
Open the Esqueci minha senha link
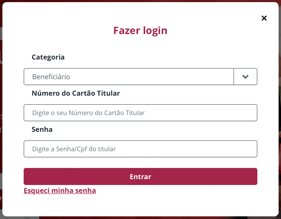60,191
